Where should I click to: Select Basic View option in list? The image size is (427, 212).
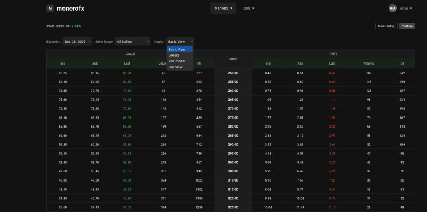tap(180, 49)
